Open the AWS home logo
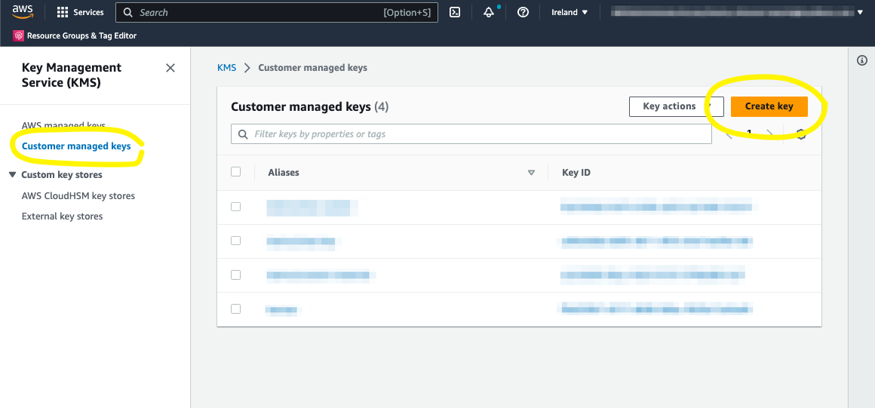Viewport: 875px width, 408px height. (x=23, y=12)
